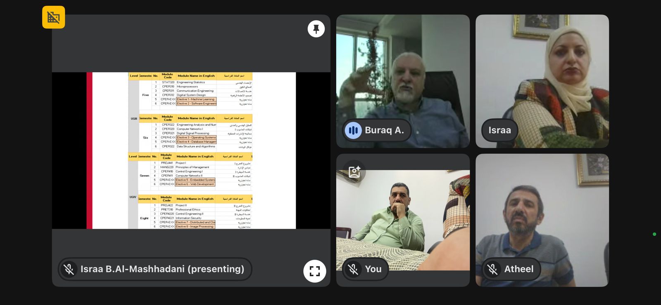Click muted mic icon next to Israa B.Al-Mashhadani
Viewport: 661px width, 305px height.
click(69, 269)
